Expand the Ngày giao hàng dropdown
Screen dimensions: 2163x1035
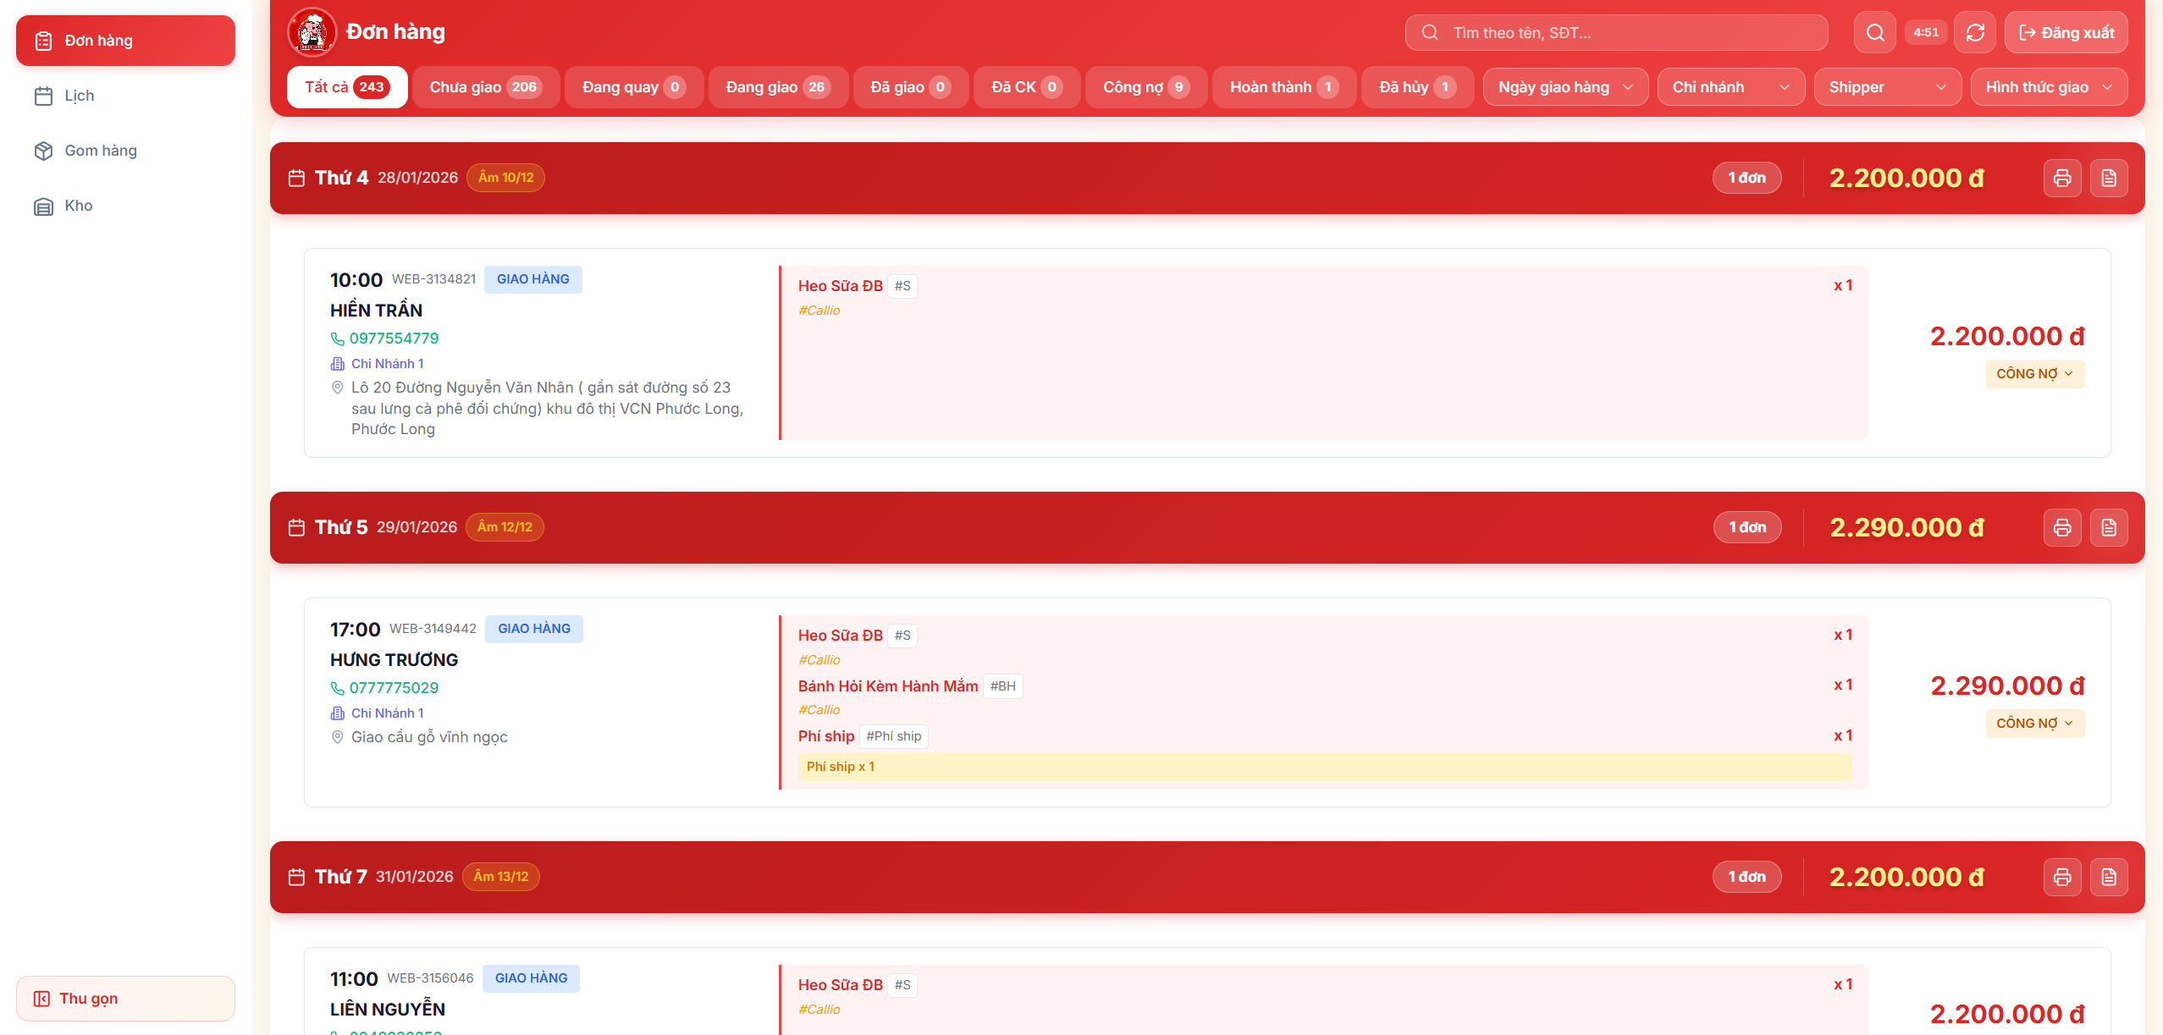(x=1564, y=87)
